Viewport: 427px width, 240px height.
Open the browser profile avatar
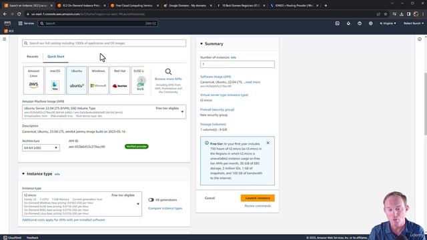[416, 14]
